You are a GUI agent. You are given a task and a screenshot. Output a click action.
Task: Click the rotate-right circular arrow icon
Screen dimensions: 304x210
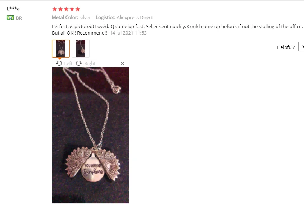coord(79,63)
